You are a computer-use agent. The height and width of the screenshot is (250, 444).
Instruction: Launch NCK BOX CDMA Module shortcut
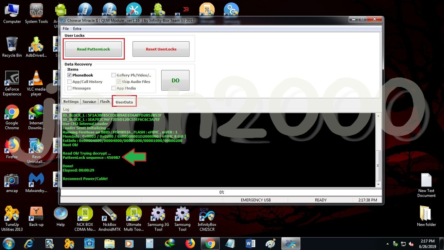click(x=85, y=219)
